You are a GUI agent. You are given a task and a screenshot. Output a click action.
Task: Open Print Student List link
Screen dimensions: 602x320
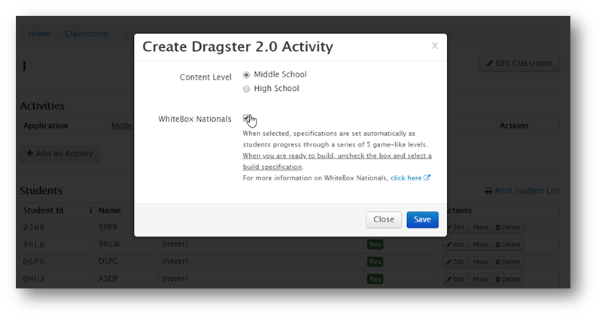click(x=527, y=191)
